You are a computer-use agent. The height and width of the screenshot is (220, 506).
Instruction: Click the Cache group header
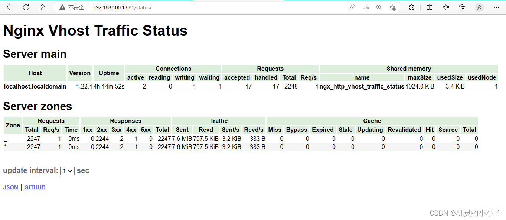(x=372, y=121)
